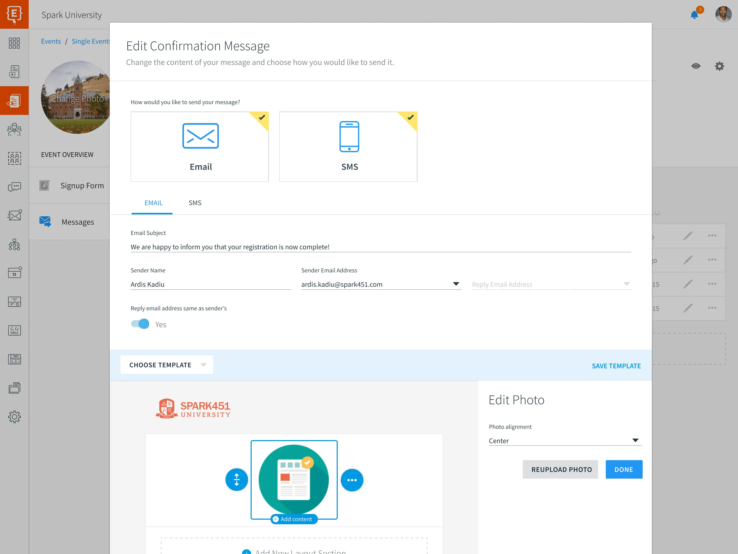Click the Save Template link
This screenshot has height=554, width=738.
pos(616,366)
